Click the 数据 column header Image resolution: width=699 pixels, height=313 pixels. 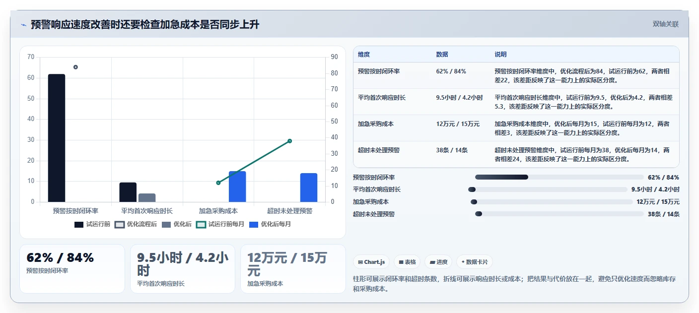point(442,55)
